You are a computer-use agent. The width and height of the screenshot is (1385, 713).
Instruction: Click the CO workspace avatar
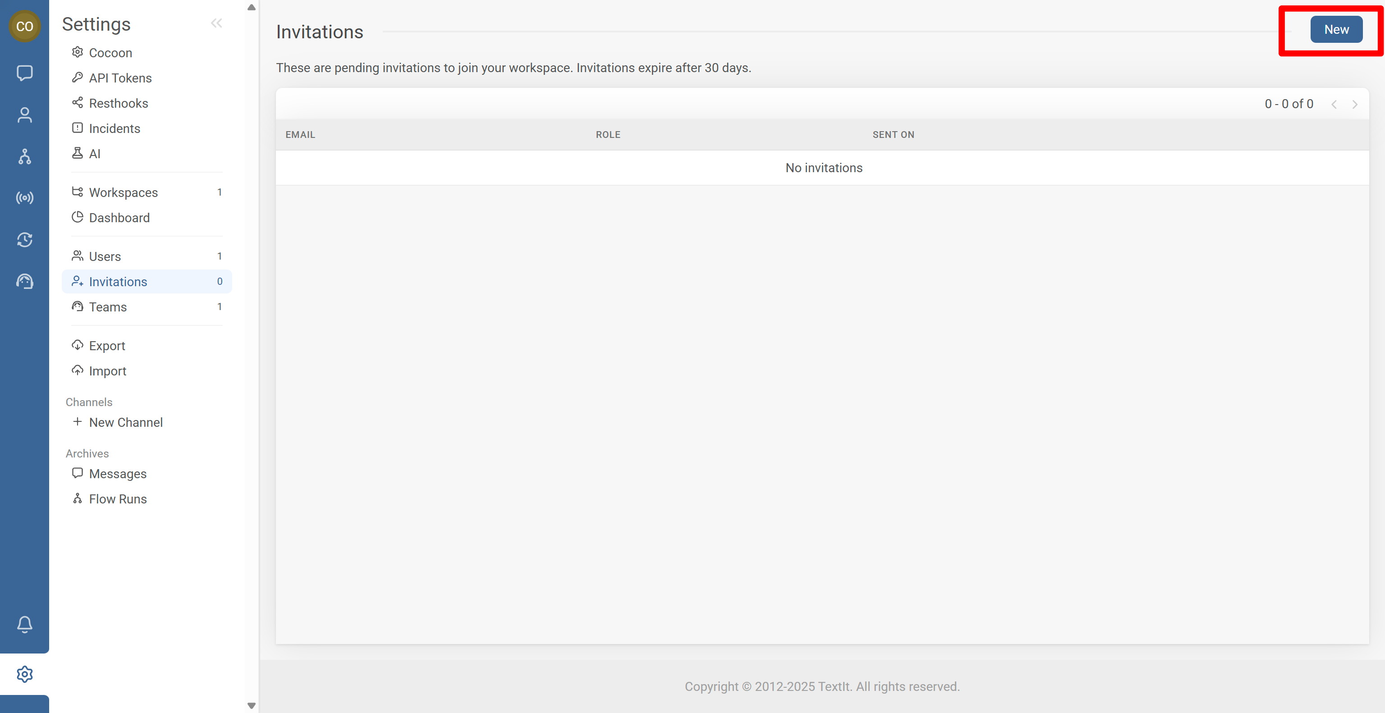[25, 26]
